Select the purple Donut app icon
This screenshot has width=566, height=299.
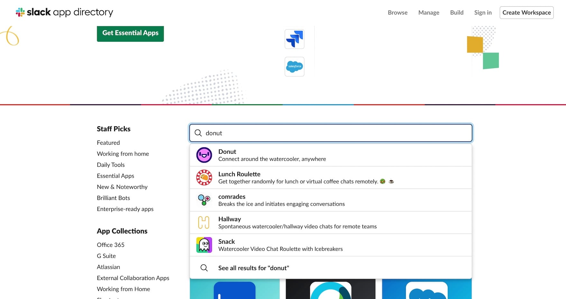[204, 155]
